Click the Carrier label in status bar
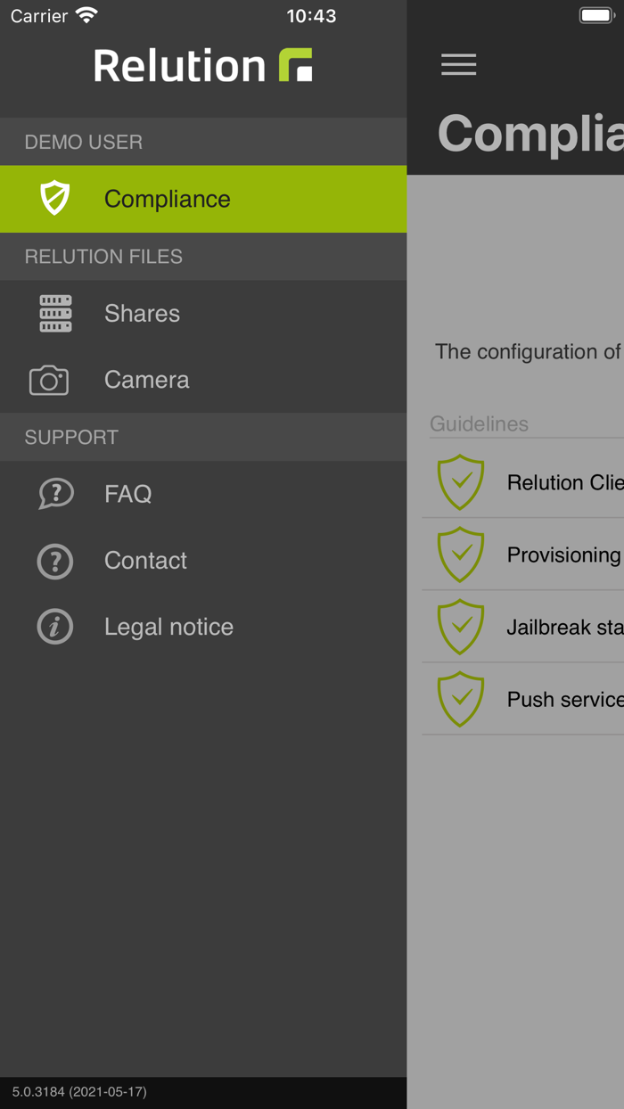Image resolution: width=624 pixels, height=1109 pixels. (39, 16)
